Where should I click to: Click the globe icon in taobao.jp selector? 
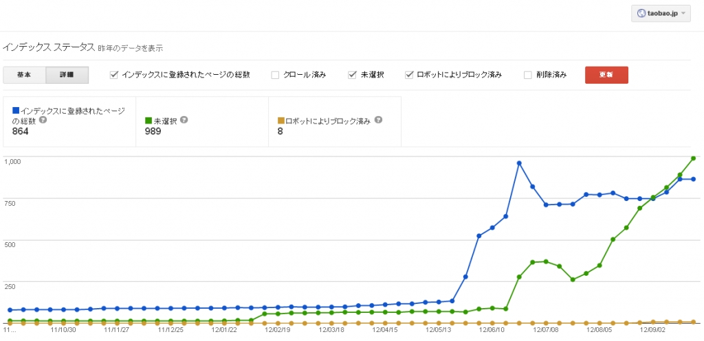tap(641, 12)
